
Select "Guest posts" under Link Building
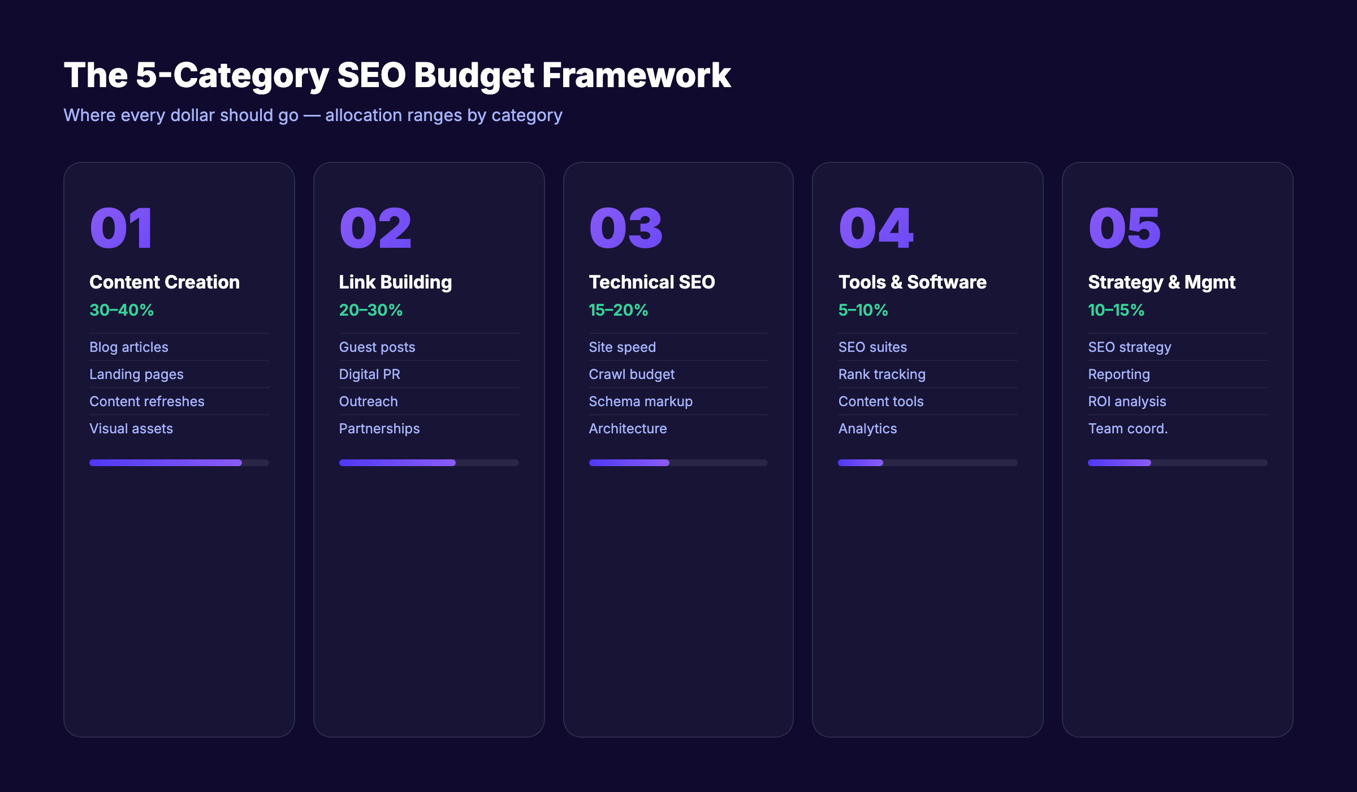coord(377,347)
